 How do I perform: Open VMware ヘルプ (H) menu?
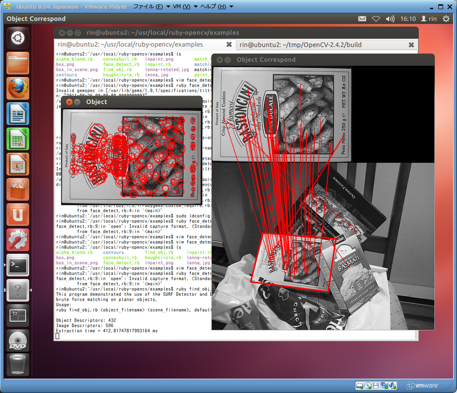click(x=213, y=7)
